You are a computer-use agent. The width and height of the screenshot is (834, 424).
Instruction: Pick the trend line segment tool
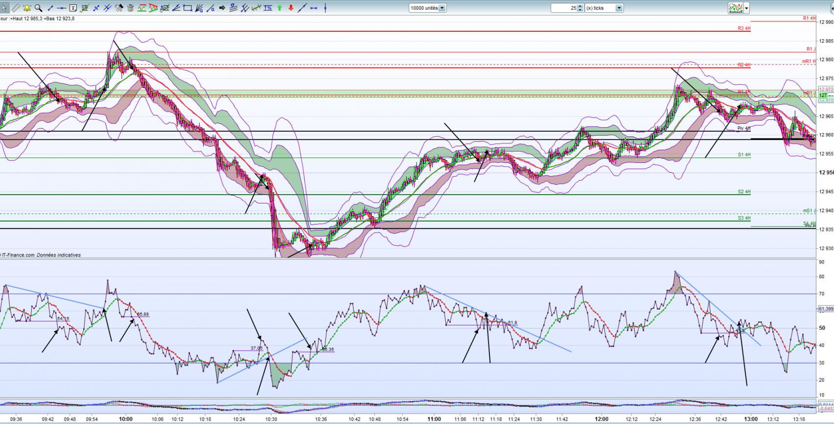point(50,8)
